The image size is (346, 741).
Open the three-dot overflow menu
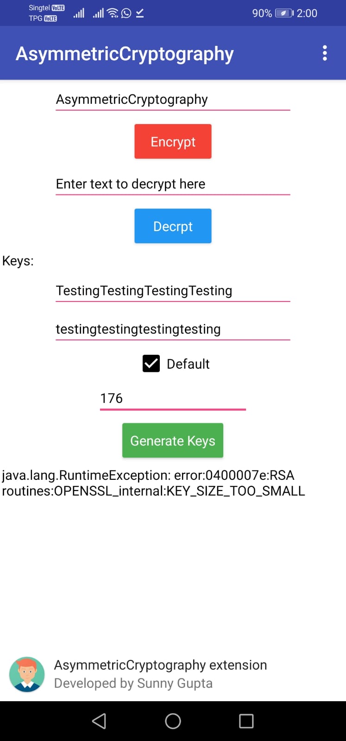(x=325, y=53)
